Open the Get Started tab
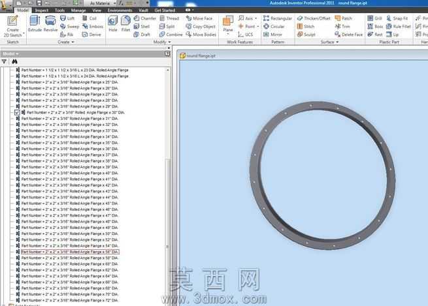This screenshot has width=428, height=306. pos(165,10)
